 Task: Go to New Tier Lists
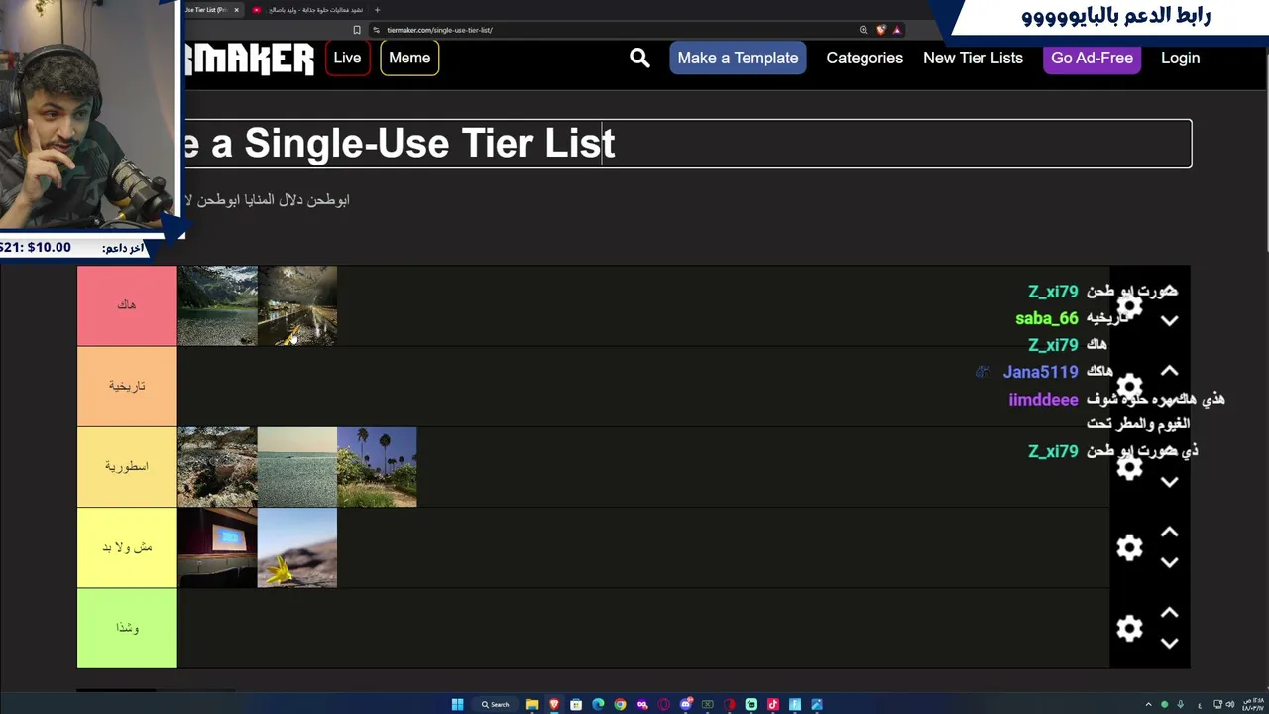tap(973, 58)
